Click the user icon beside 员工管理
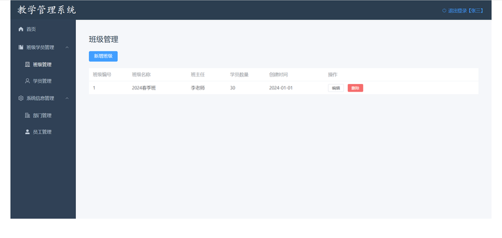Viewport: 502px width, 238px height. [x=27, y=132]
